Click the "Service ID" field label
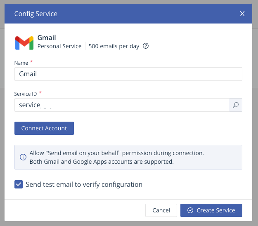Viewport: 258px width, 226px height. click(x=26, y=94)
